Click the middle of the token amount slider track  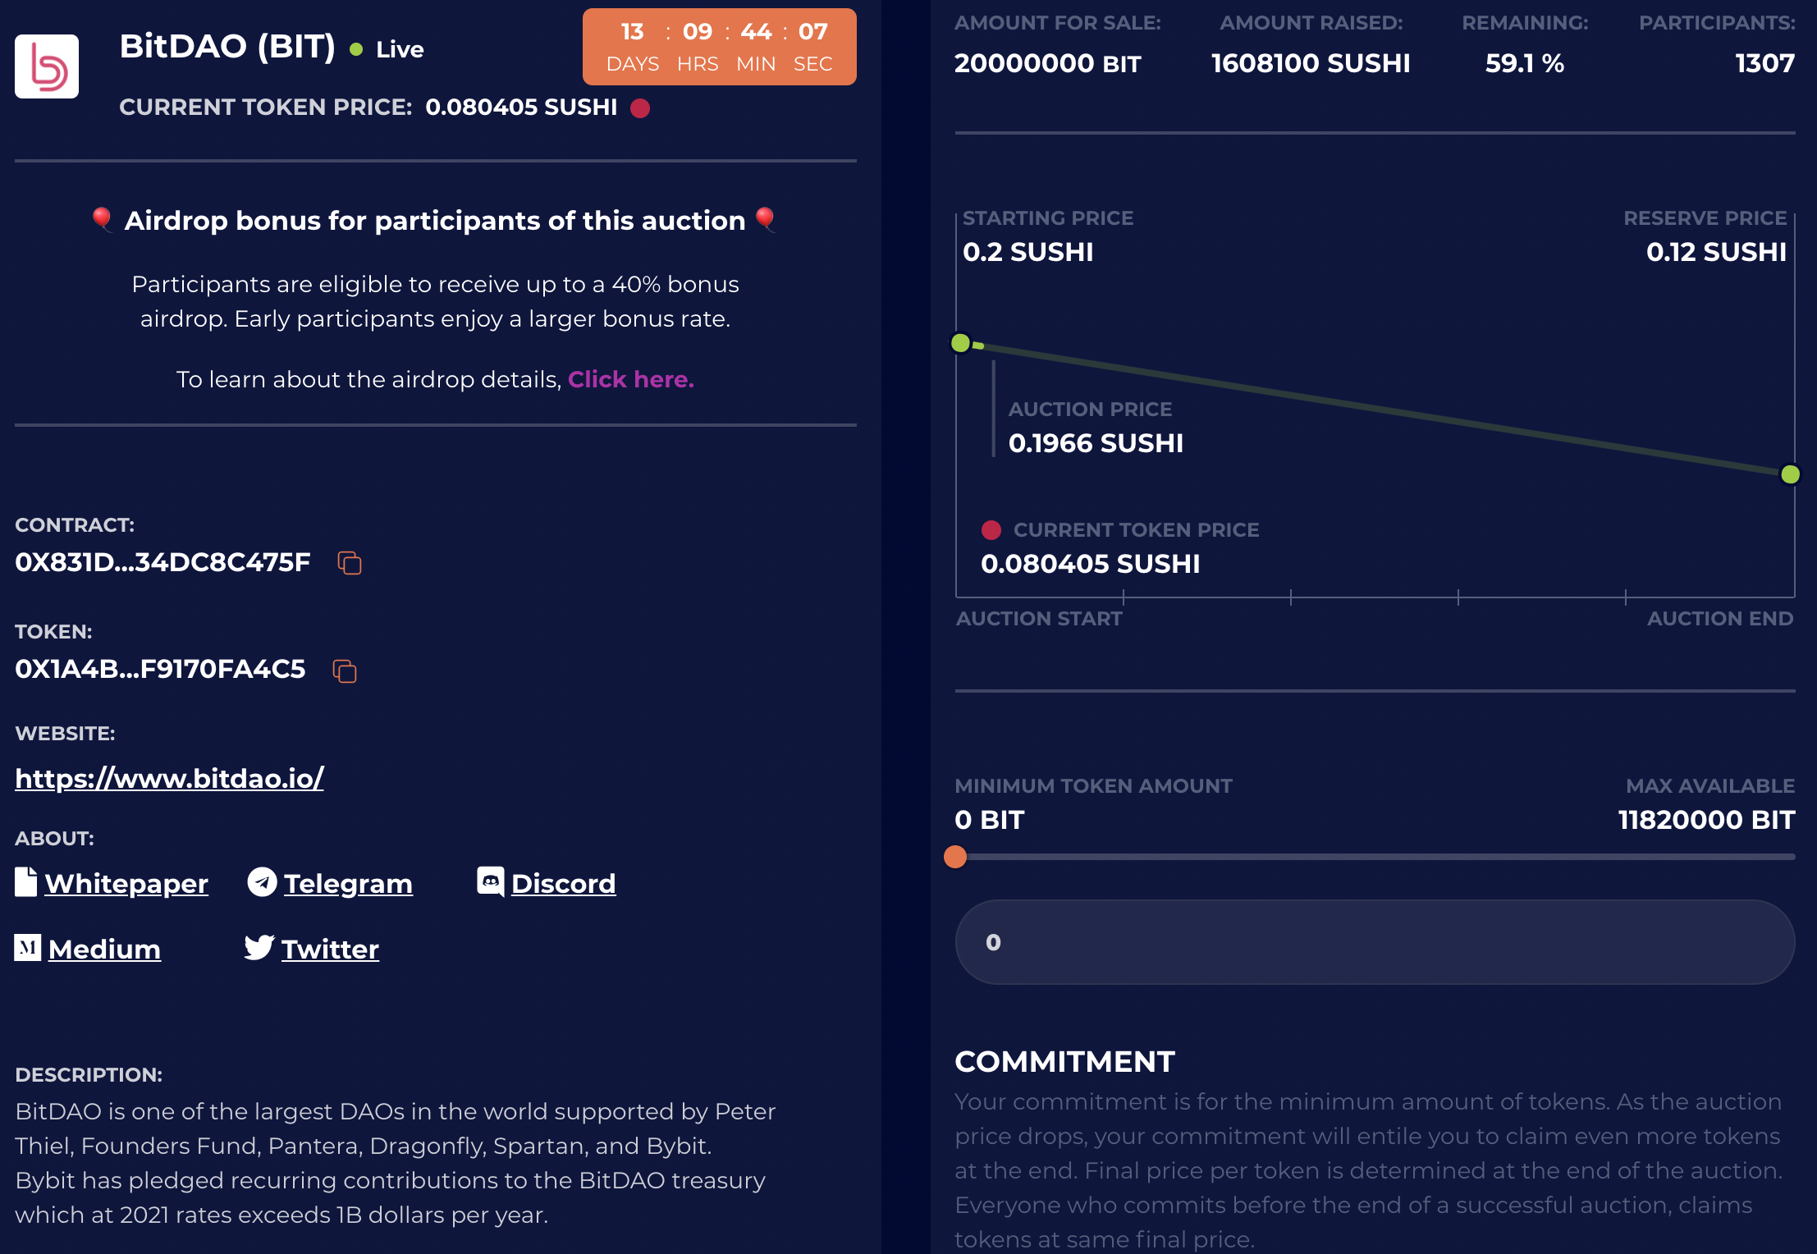(x=1375, y=857)
